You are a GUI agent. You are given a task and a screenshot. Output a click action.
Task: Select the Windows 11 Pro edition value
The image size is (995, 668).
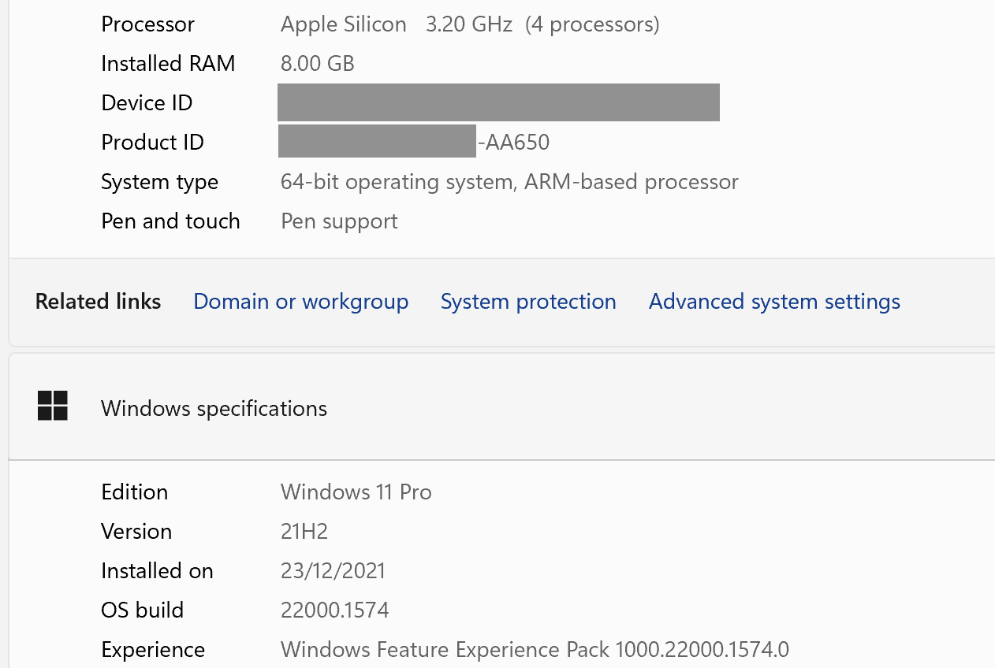tap(356, 492)
